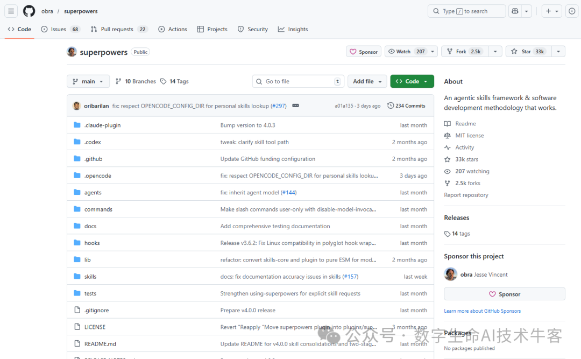Viewport: 581px width, 359px height.
Task: Open the Pull requests tab
Action: [x=119, y=29]
